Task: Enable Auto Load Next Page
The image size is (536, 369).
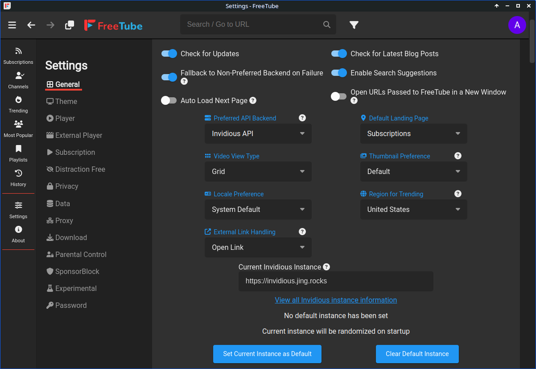Action: (169, 101)
